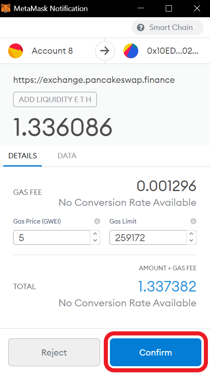The height and width of the screenshot is (374, 210).
Task: Decrease Gas Price with down arrow
Action: pyautogui.click(x=95, y=241)
